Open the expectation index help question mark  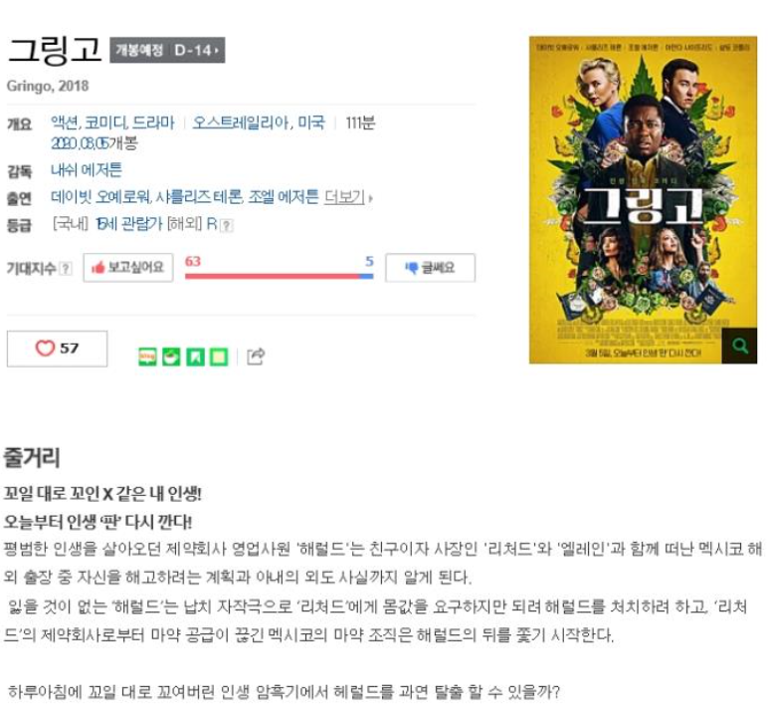point(65,269)
